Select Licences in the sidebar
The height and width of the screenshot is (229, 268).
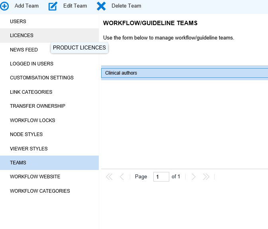click(22, 36)
